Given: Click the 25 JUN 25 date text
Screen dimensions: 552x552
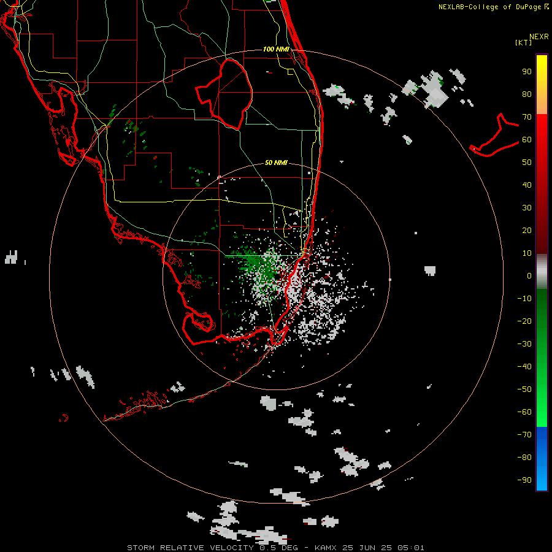Looking at the screenshot, I should coord(367,548).
